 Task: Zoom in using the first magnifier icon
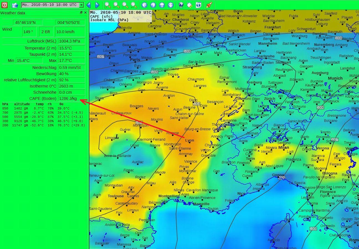pyautogui.click(x=108, y=5)
